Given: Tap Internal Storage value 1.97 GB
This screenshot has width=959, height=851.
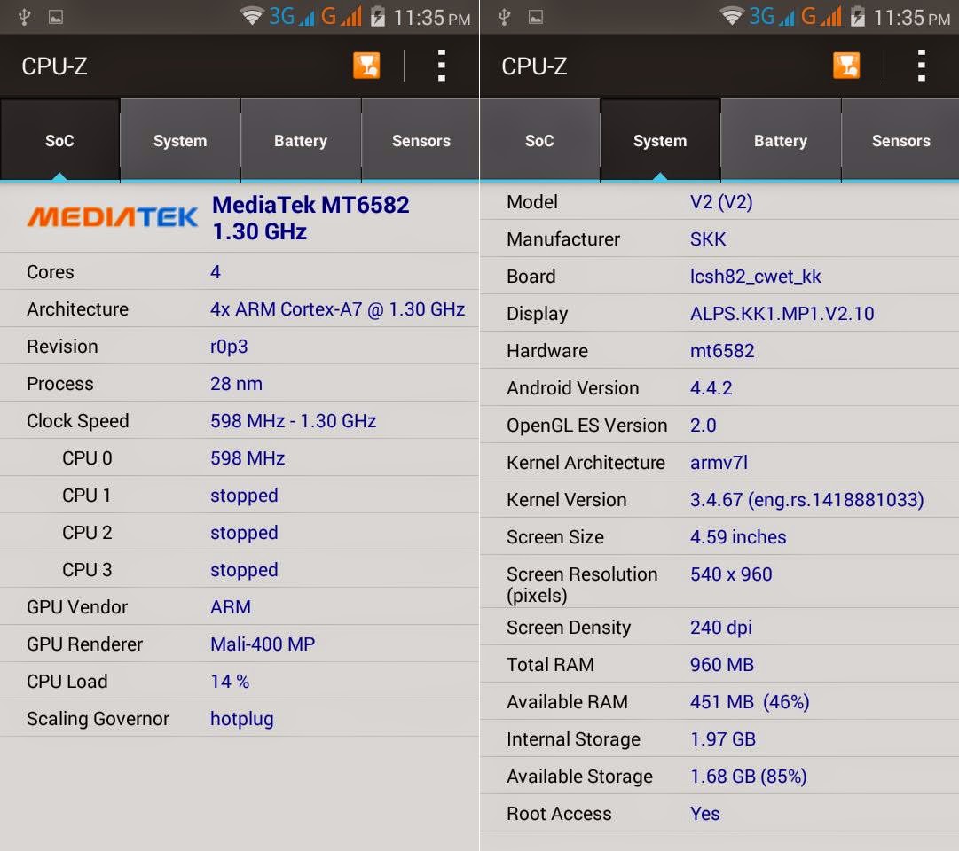Looking at the screenshot, I should tap(723, 739).
